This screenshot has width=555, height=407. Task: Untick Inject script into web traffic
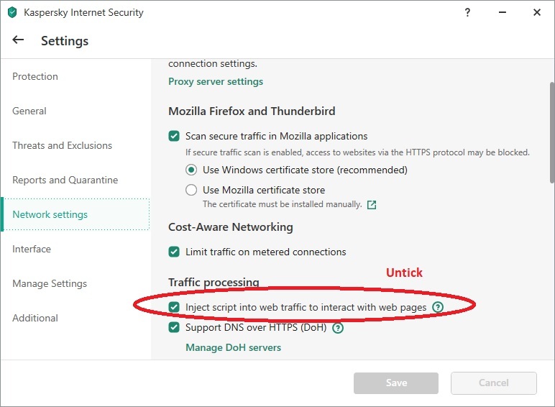pos(174,307)
